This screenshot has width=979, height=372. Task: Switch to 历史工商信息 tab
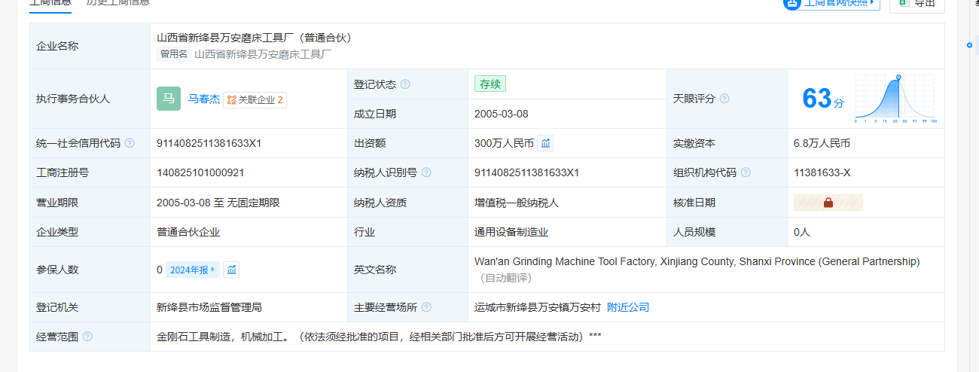click(118, 2)
